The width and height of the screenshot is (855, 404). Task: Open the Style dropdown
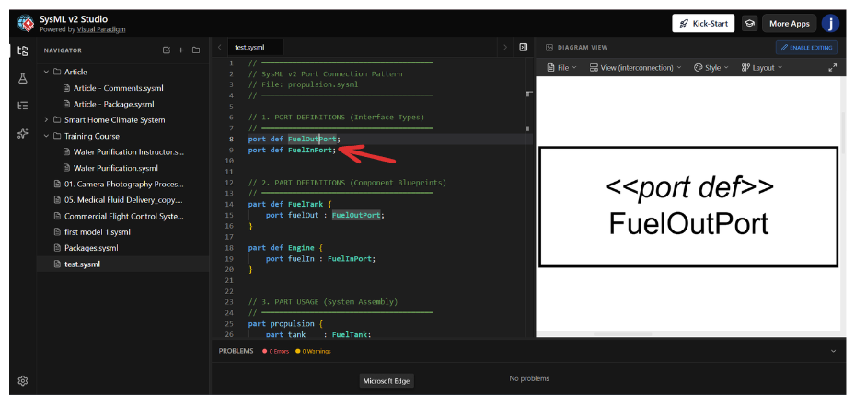pos(711,67)
